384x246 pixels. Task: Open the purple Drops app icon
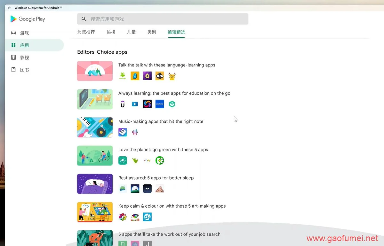[x=147, y=76]
